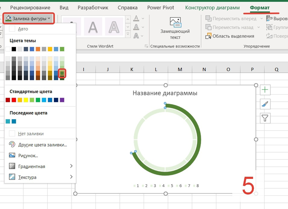Select column M header
The image size is (288, 209).
click(x=180, y=70)
